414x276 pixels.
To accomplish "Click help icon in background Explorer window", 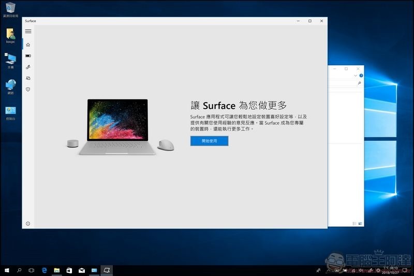I will [x=361, y=76].
